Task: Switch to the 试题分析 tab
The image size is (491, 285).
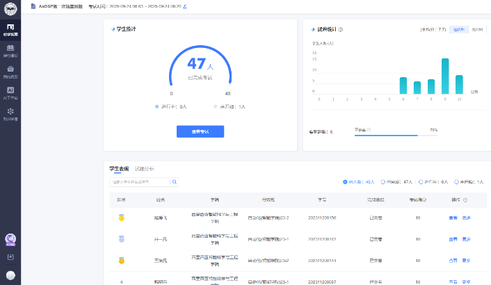Action: (x=144, y=169)
